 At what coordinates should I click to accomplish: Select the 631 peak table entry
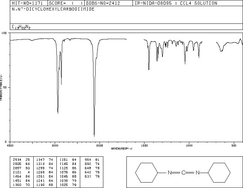[x=92, y=176]
